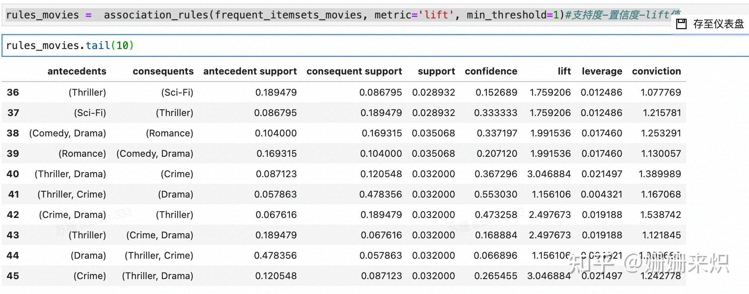Click row index 45
749x294 pixels.
click(x=13, y=276)
